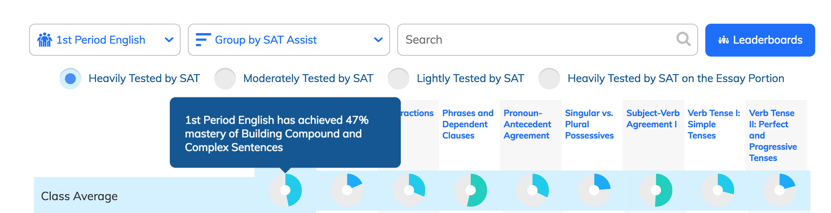
Task: Open Pronoun-Antecedent Agreement topic link
Action: click(x=527, y=125)
